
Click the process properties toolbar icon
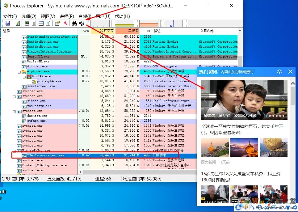pyautogui.click(x=57, y=23)
